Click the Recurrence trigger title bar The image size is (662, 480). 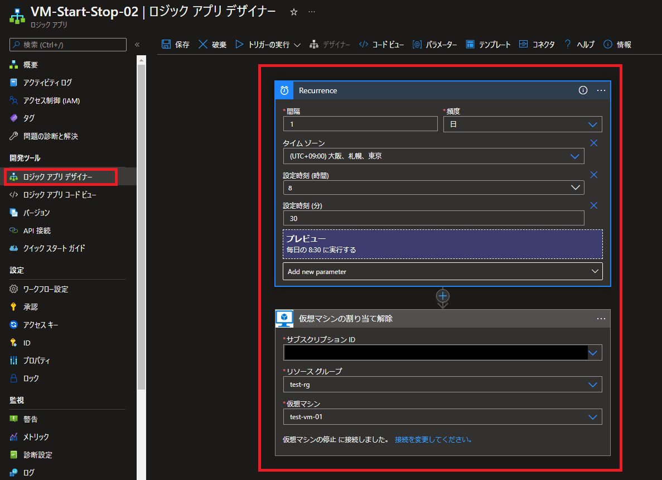point(442,90)
